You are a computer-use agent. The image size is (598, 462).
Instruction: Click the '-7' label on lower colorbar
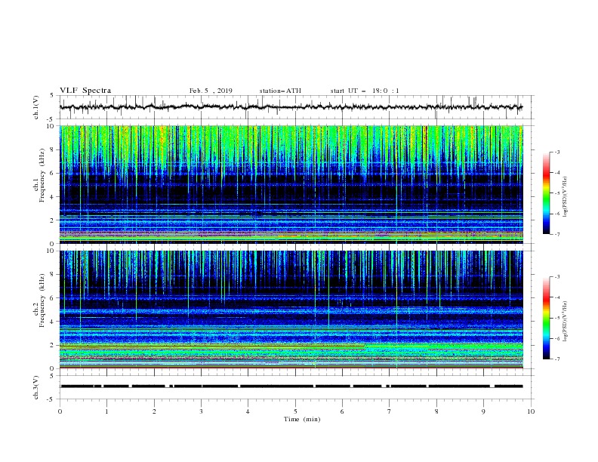(556, 359)
